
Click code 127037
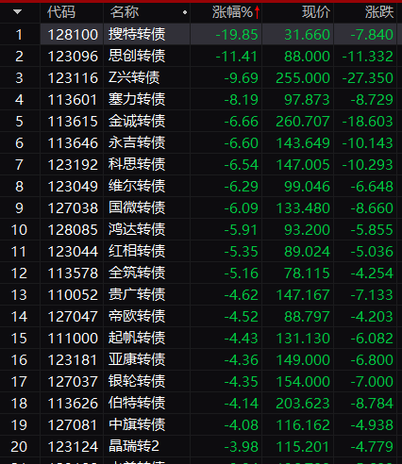[x=73, y=382]
